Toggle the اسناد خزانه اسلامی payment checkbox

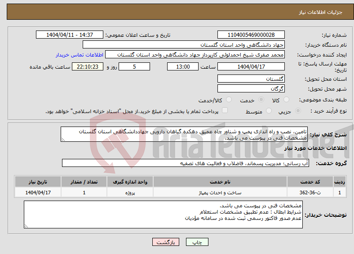point(225,110)
